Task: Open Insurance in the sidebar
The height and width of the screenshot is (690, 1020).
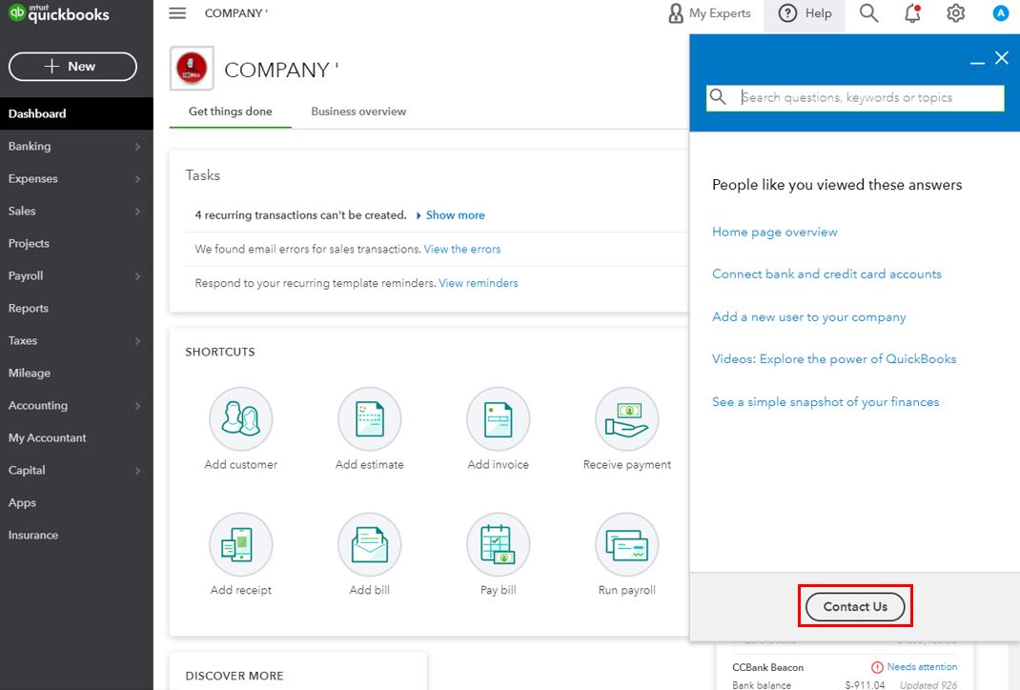Action: point(77,535)
